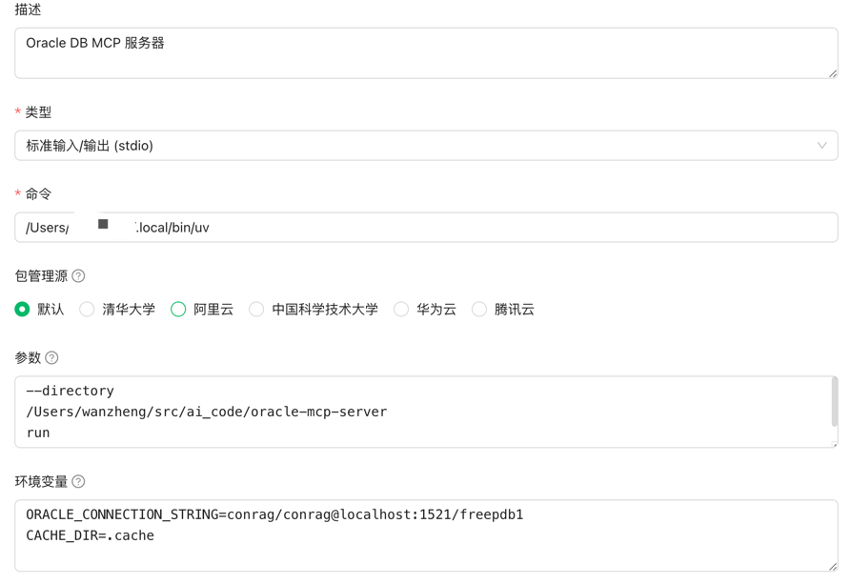Switch package source to 华为云
The width and height of the screenshot is (851, 584).
point(401,310)
